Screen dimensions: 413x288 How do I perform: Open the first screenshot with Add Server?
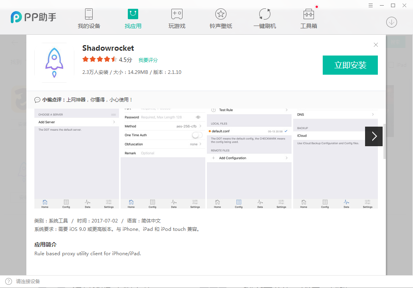[x=77, y=159]
